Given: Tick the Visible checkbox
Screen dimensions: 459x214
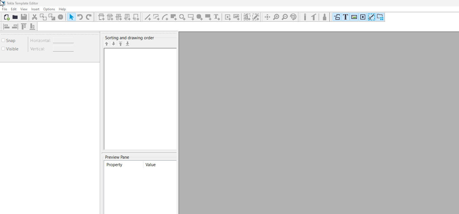Looking at the screenshot, I should click(x=3, y=49).
